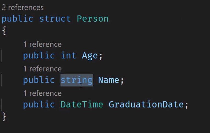Open the "1 reference" CodeLens above Age
This screenshot has width=210, height=133.
click(42, 44)
